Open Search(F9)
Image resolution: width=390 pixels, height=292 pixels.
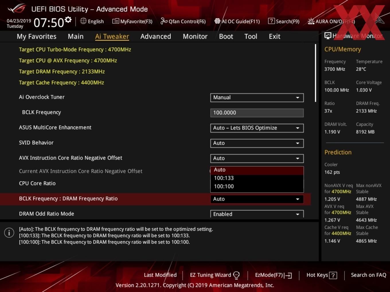(x=284, y=21)
